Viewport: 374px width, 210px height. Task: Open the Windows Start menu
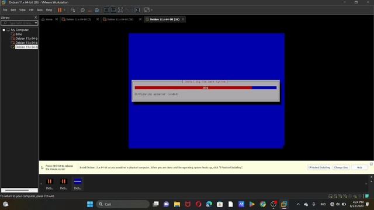tap(90, 204)
